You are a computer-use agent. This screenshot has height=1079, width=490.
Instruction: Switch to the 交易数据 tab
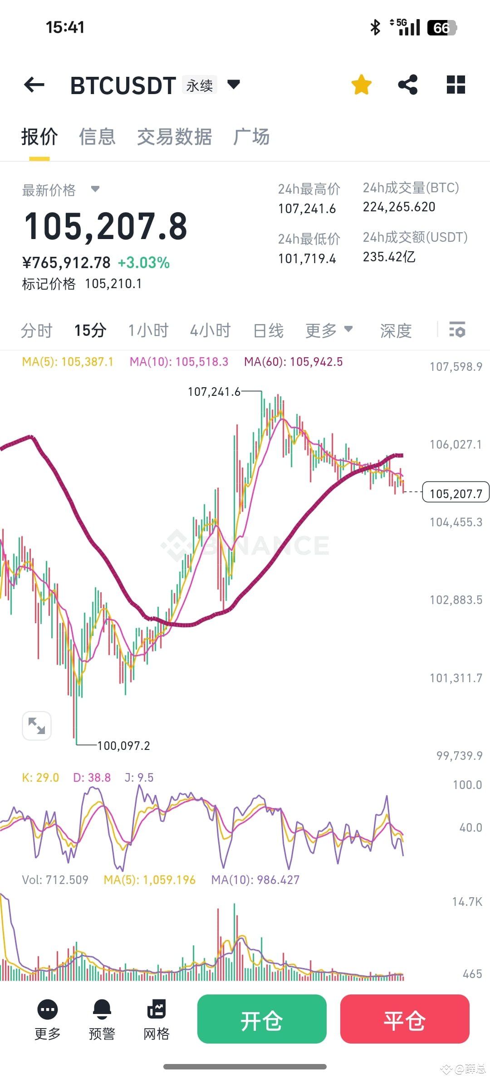(x=174, y=137)
